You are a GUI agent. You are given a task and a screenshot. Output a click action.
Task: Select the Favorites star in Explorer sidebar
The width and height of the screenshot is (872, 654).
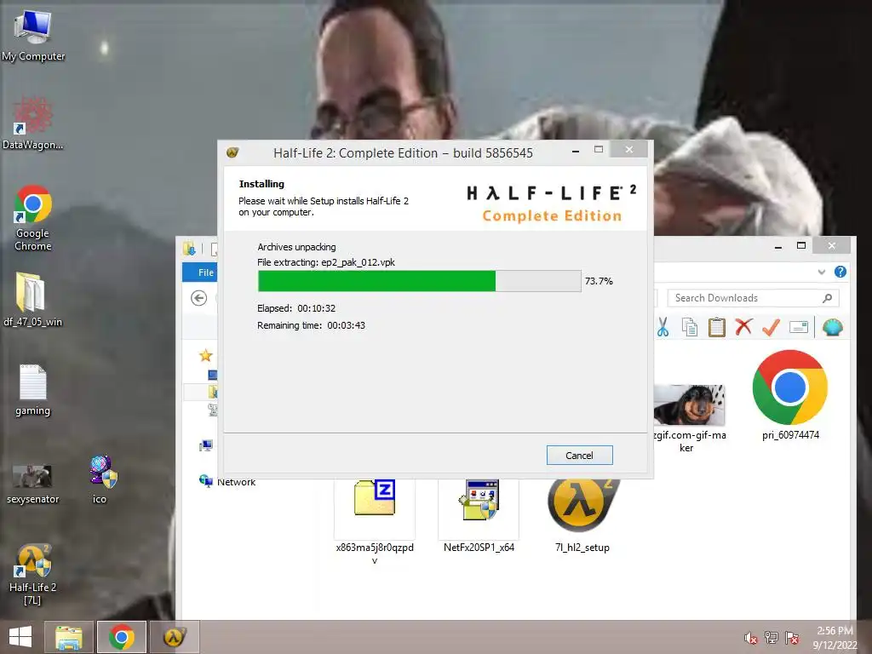pos(206,355)
